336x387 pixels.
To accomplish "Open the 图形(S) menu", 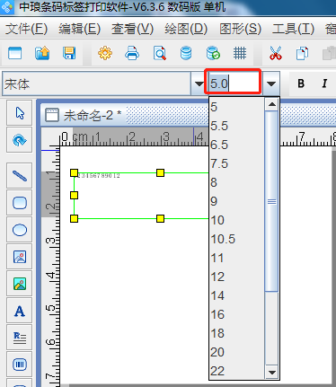I will [240, 29].
